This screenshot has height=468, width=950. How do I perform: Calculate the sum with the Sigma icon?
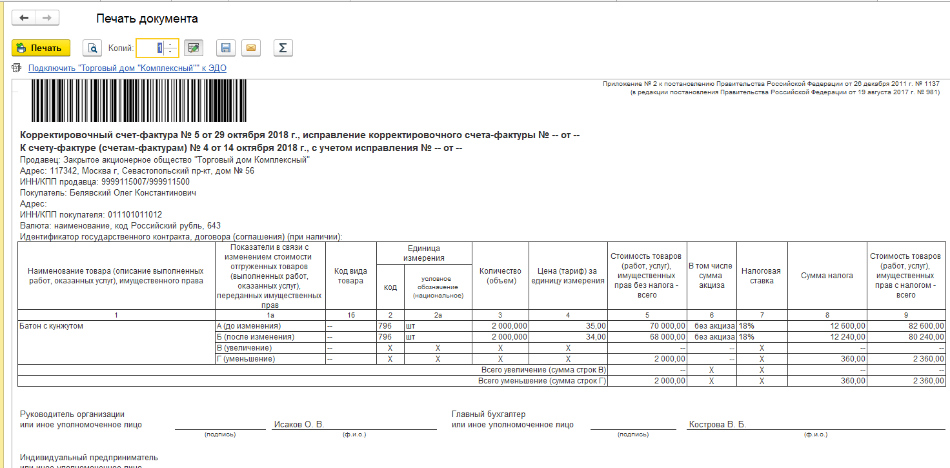[283, 48]
